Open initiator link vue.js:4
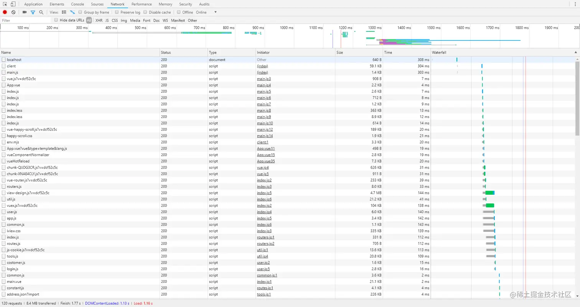Image resolution: width=580 pixels, height=307 pixels. coord(263,167)
